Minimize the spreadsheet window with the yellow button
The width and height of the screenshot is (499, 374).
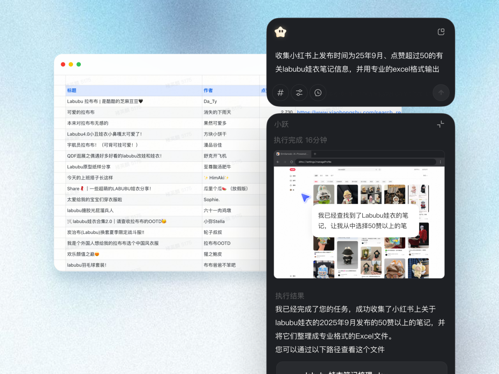71,64
